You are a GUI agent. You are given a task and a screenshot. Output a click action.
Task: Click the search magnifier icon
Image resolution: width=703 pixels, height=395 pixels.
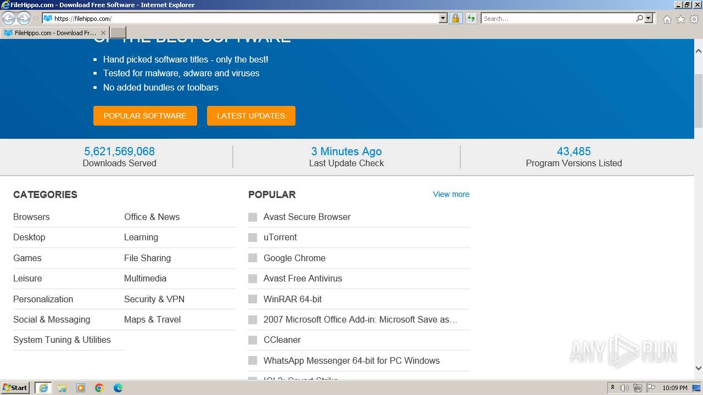click(x=639, y=18)
